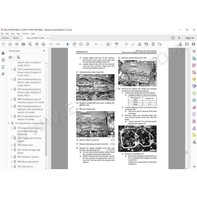
Task: Open the Help menu
Action: pyautogui.click(x=33, y=34)
